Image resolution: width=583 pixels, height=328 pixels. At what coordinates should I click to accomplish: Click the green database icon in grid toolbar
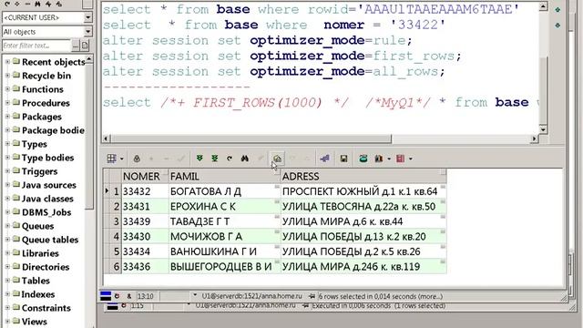[x=363, y=159]
